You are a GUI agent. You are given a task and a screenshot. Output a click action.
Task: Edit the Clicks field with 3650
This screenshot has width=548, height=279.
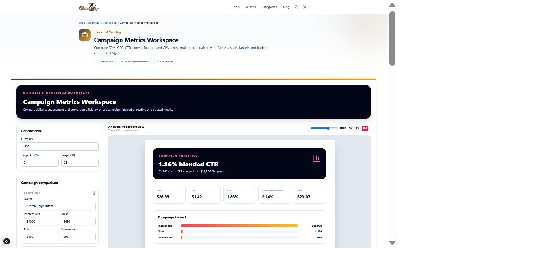78,221
